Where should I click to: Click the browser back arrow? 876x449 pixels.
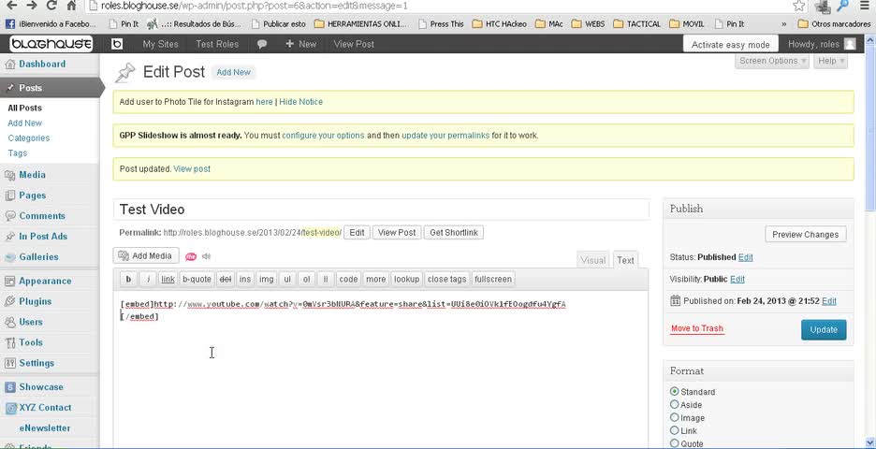(10, 6)
